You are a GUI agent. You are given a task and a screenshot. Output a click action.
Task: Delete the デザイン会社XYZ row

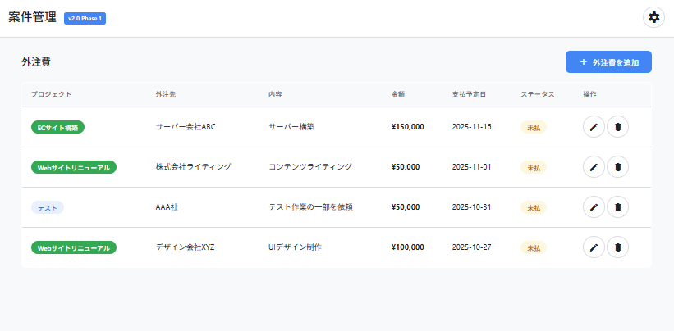pos(617,247)
